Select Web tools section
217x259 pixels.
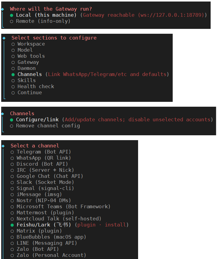(28, 56)
